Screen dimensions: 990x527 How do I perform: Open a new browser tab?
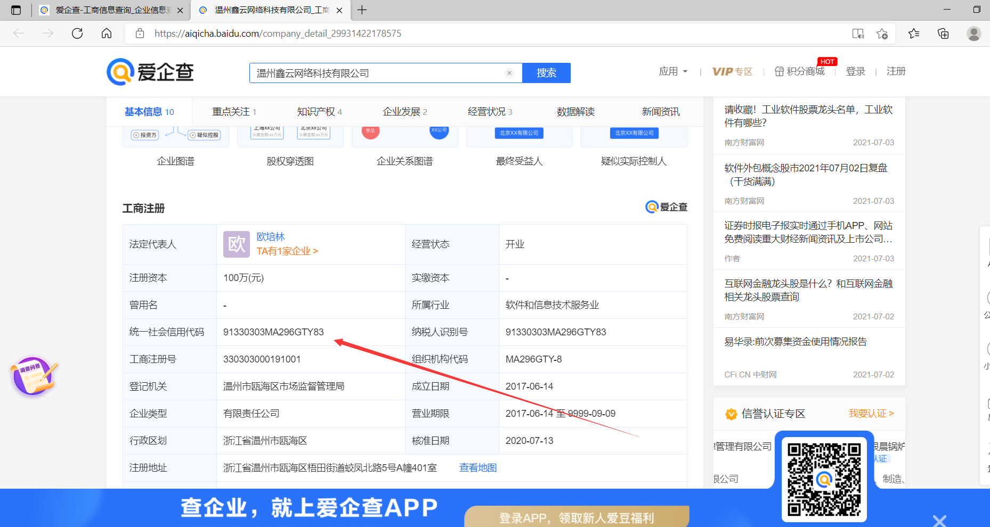point(362,10)
